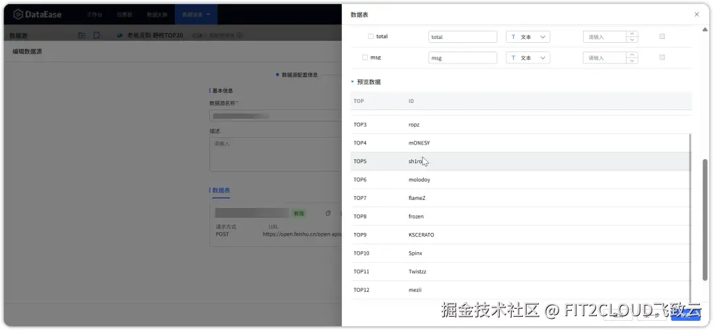Screen dimensions: 713x330
Task: Switch to the 数据表 tab in the editor
Action: pos(221,191)
